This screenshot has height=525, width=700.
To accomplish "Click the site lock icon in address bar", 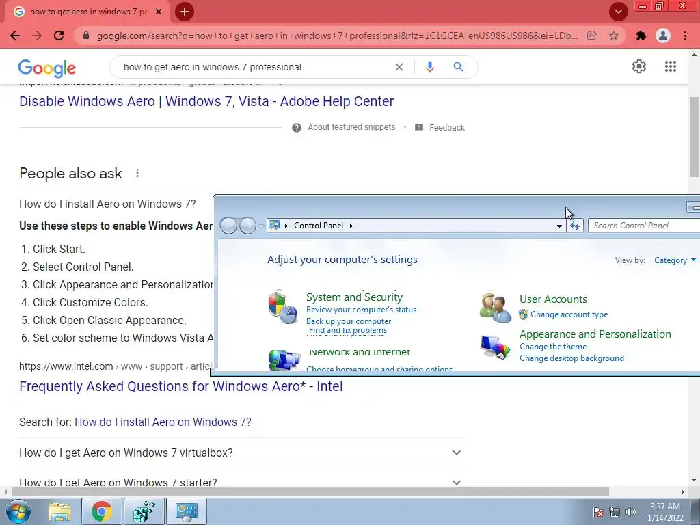I will (x=86, y=36).
